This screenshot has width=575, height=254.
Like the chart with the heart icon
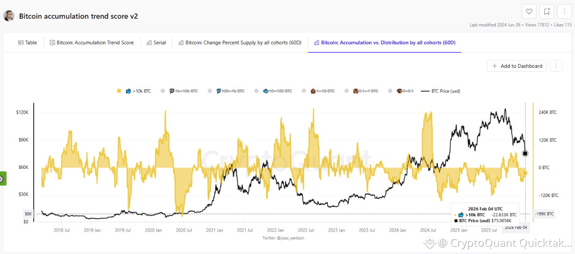pos(529,12)
